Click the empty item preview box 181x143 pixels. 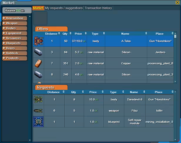coord(40,18)
